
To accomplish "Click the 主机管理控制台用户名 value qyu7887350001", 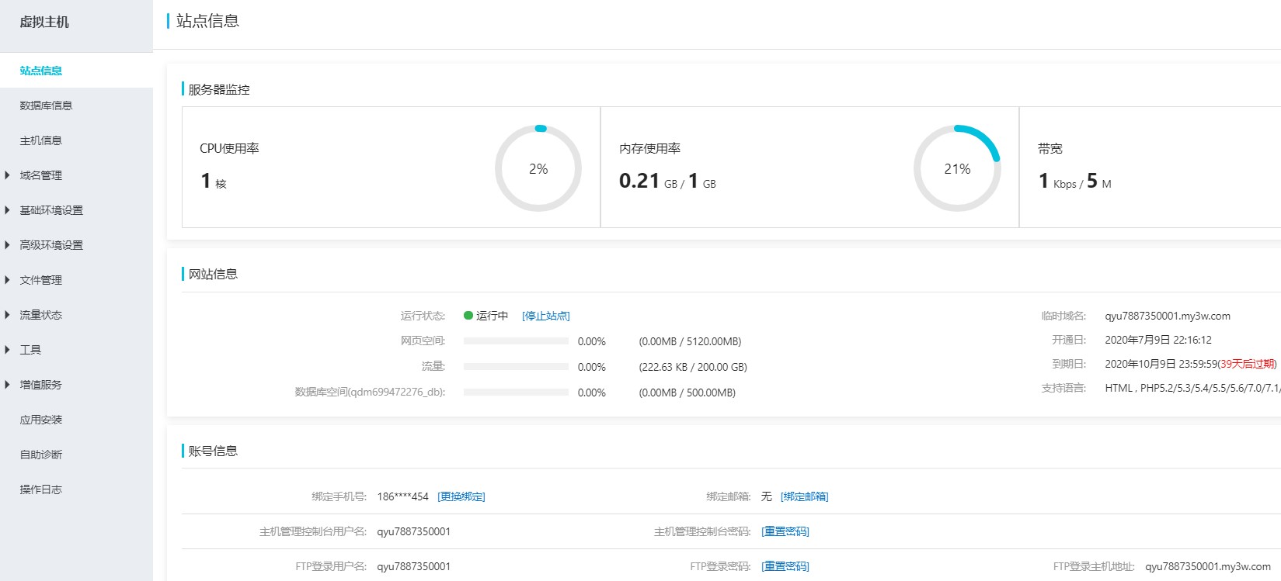I will [414, 531].
